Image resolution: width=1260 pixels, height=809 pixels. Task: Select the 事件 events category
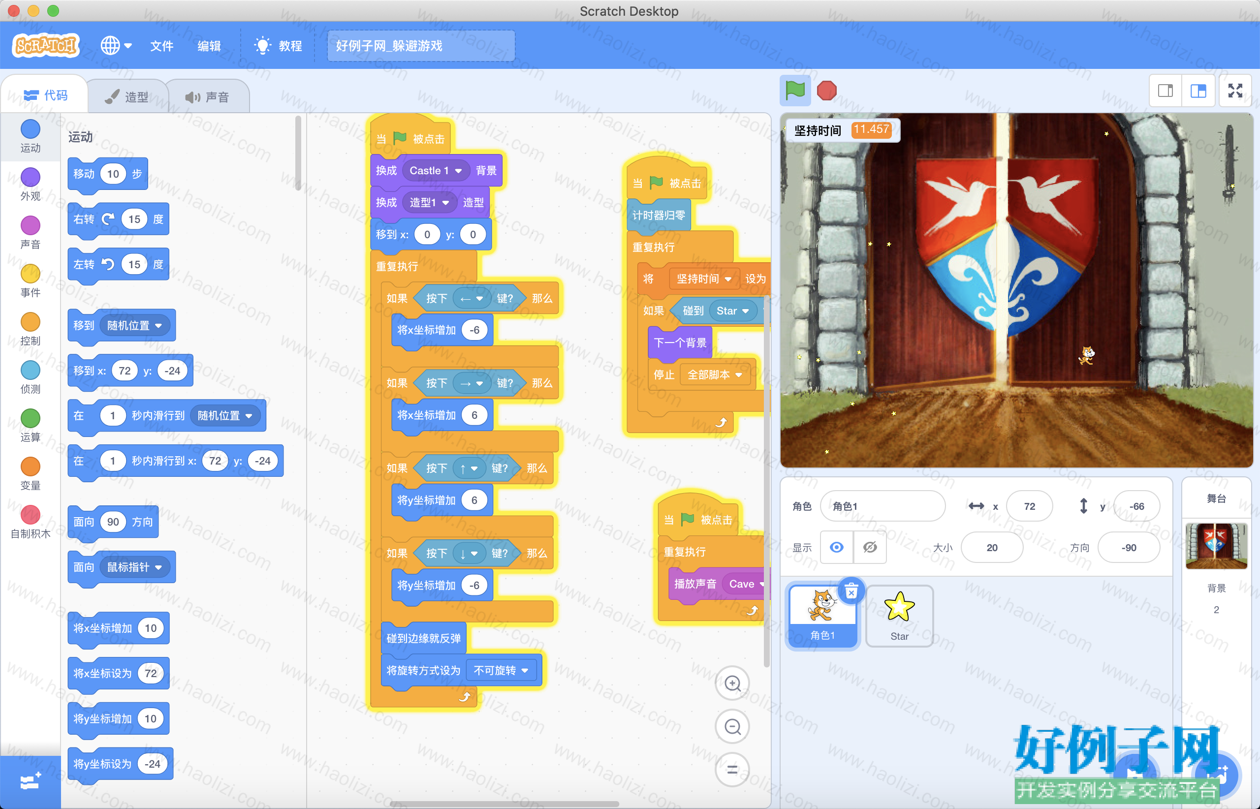pos(30,281)
